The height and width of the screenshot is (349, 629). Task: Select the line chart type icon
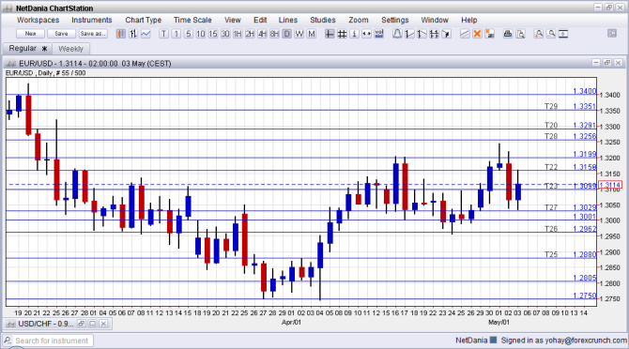(x=146, y=34)
